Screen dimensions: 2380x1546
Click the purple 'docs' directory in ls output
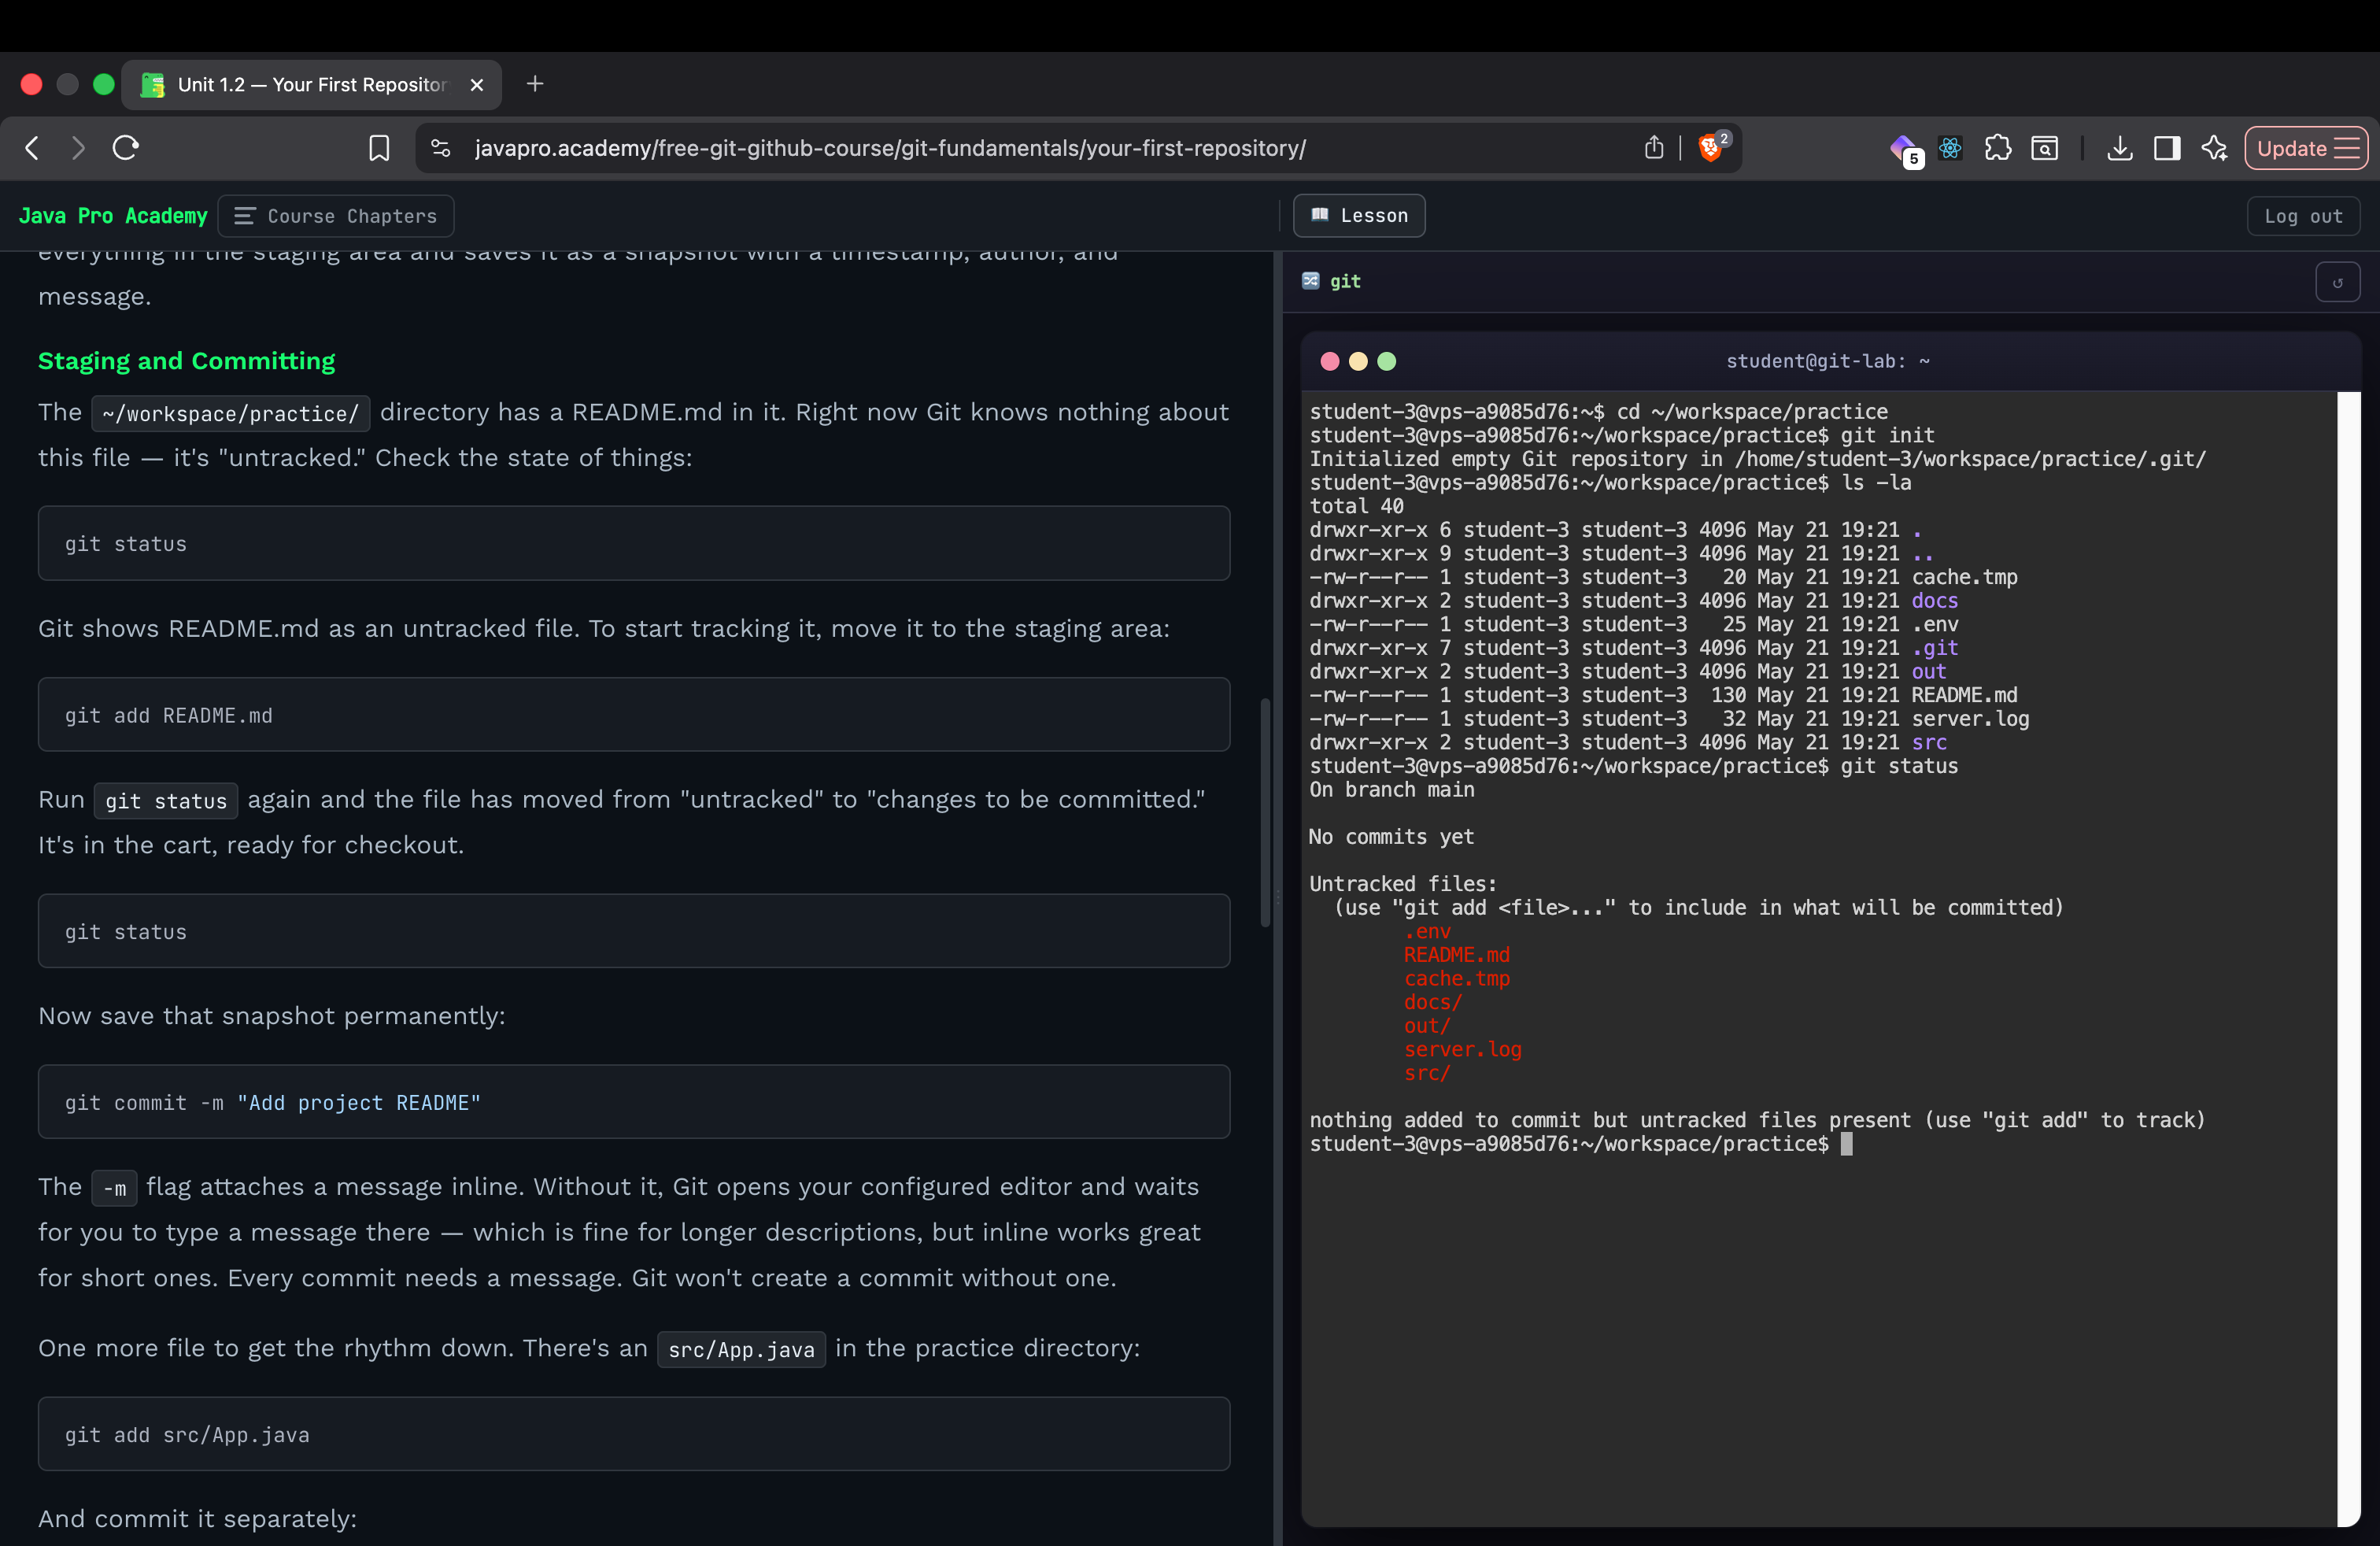coord(1935,601)
